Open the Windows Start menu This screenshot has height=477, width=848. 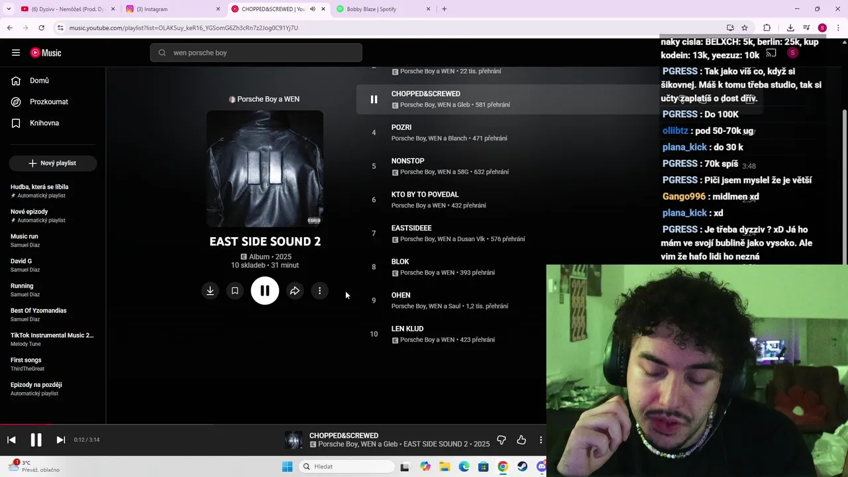pos(287,467)
